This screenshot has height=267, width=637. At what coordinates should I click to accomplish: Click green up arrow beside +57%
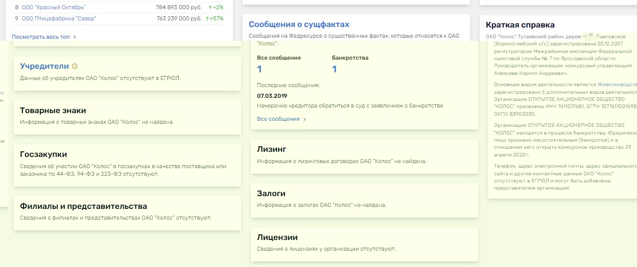(207, 19)
